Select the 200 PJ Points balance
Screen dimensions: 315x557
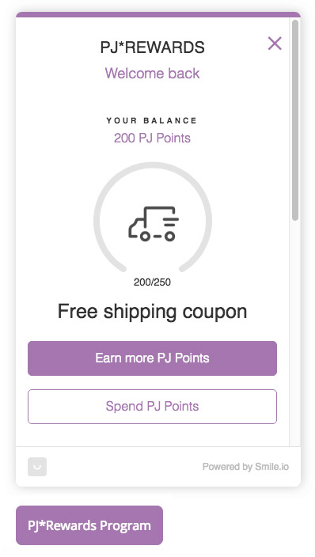click(152, 138)
